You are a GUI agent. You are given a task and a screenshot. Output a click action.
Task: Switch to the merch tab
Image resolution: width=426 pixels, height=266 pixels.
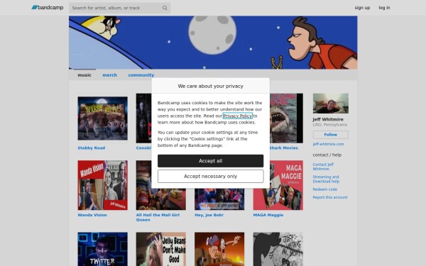pyautogui.click(x=109, y=75)
